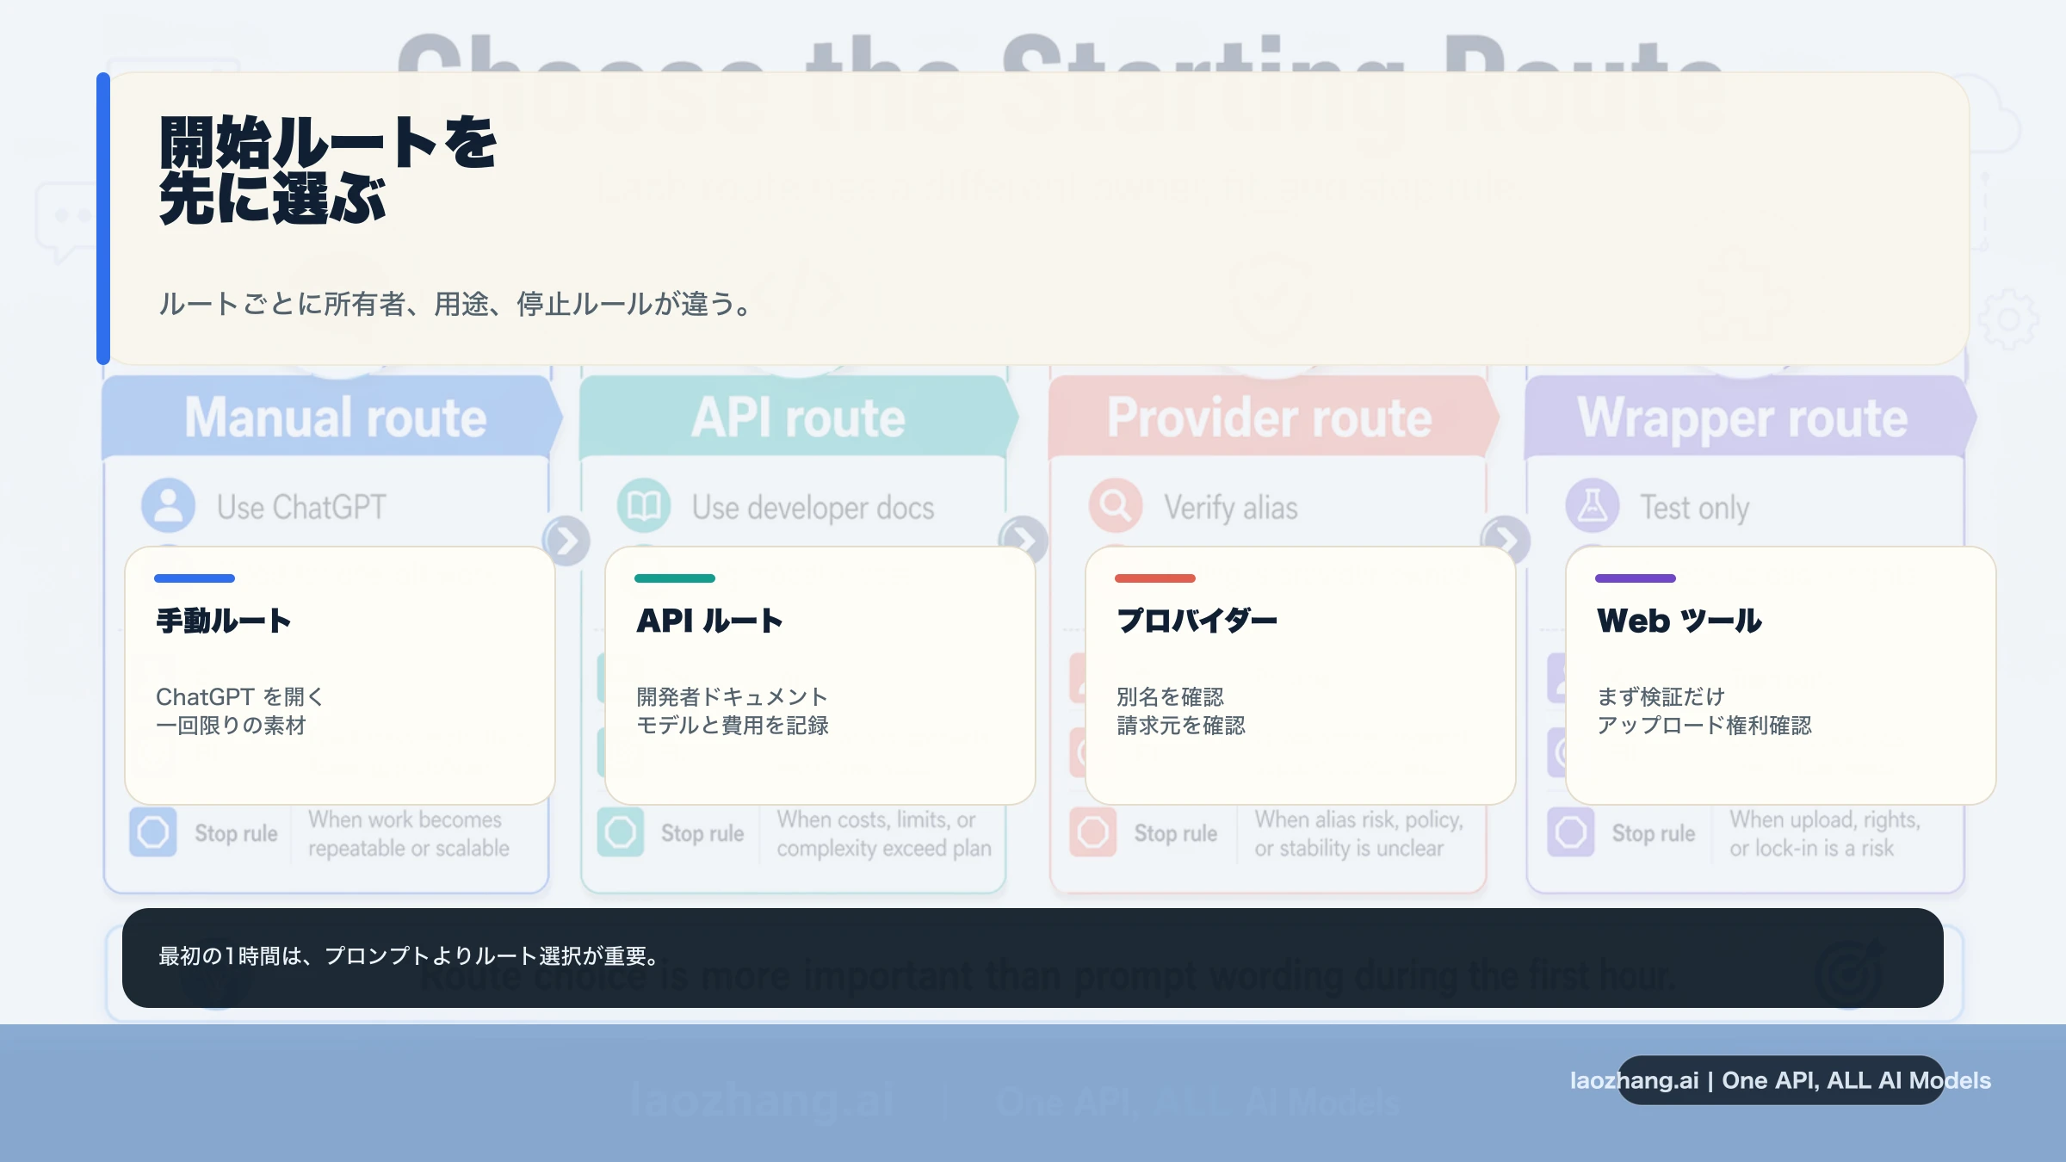Click the Stop rule octagon in API route
This screenshot has width=2066, height=1162.
tap(621, 832)
